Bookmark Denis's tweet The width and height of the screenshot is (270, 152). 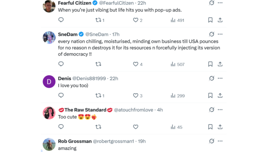(210, 95)
